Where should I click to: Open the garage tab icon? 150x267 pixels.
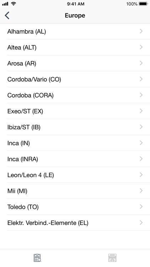click(112, 258)
